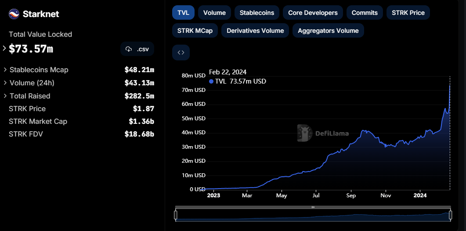This screenshot has height=231, width=466.
Task: Toggle the Commits chart metric
Action: (x=365, y=13)
